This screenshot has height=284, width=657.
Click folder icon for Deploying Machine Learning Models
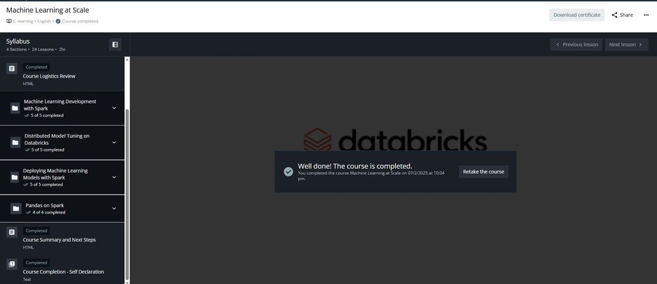[15, 177]
